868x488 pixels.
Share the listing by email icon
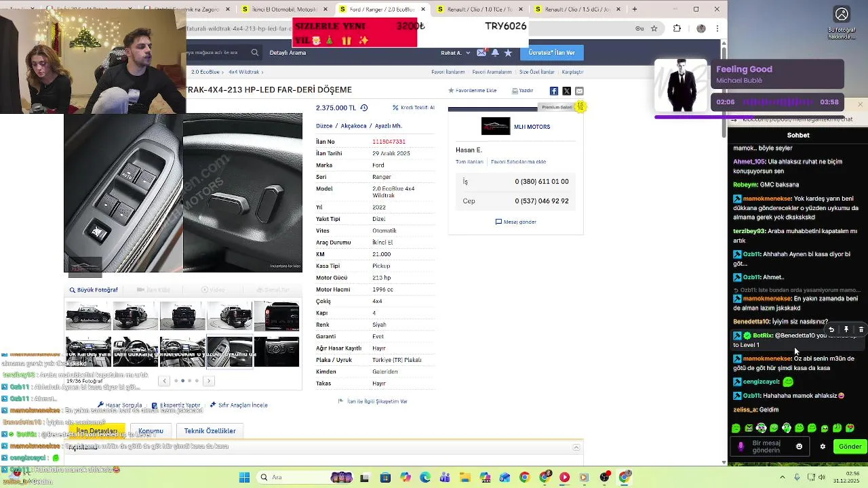point(579,91)
